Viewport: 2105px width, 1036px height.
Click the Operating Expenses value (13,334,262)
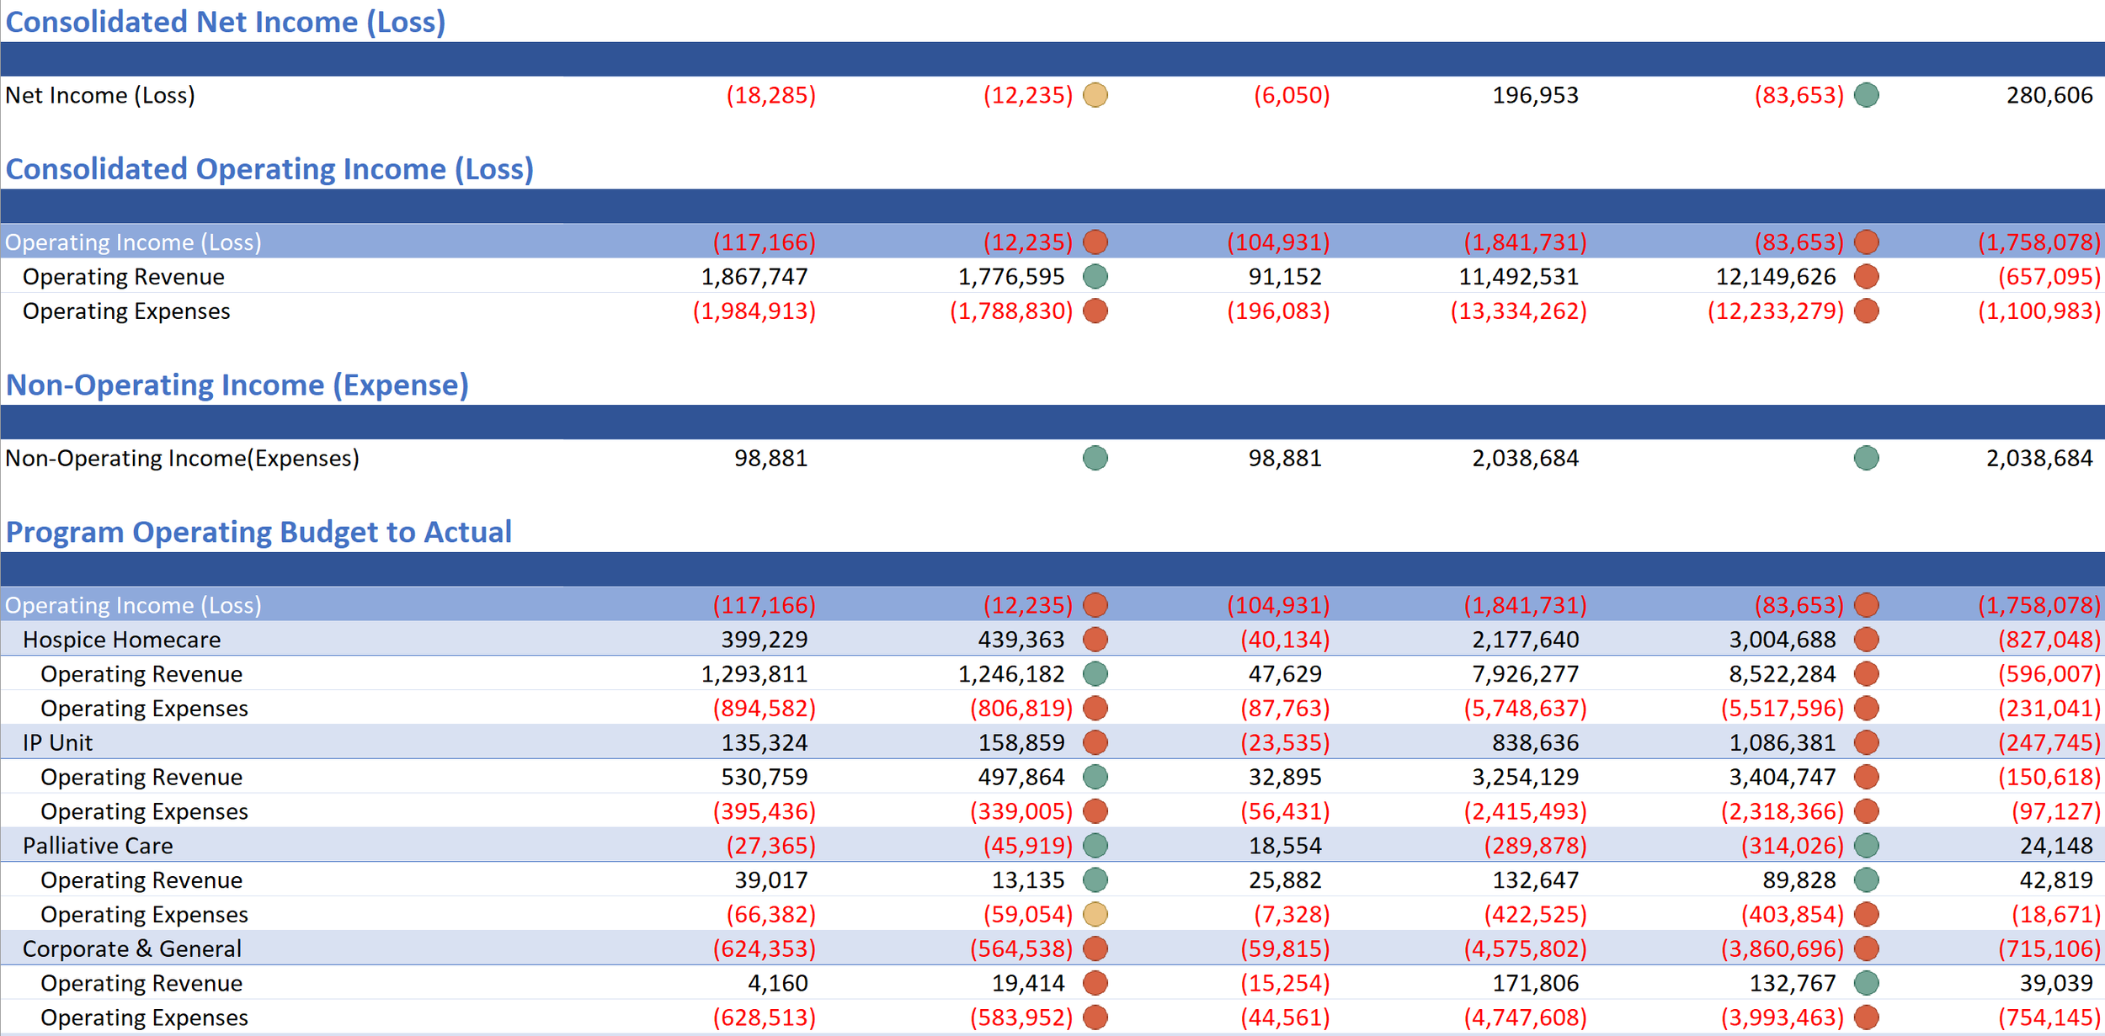(x=1518, y=311)
